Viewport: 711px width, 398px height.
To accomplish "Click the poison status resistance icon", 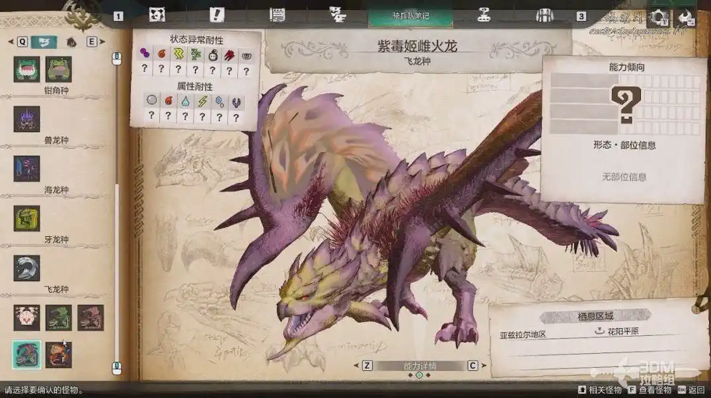I will point(145,53).
